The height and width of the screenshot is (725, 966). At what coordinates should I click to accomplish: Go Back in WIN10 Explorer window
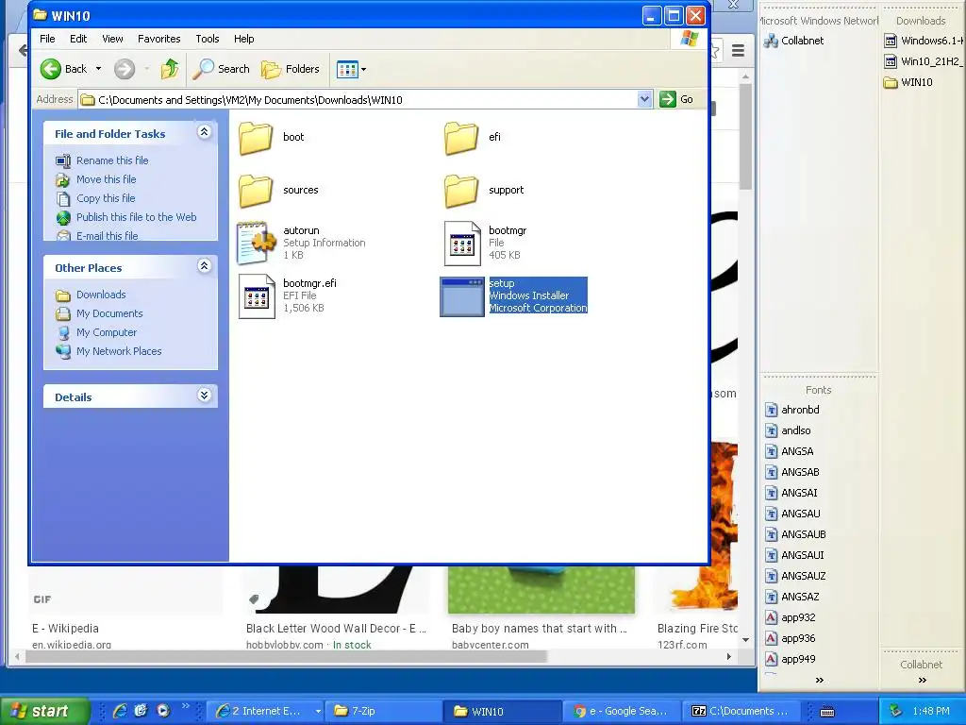63,69
